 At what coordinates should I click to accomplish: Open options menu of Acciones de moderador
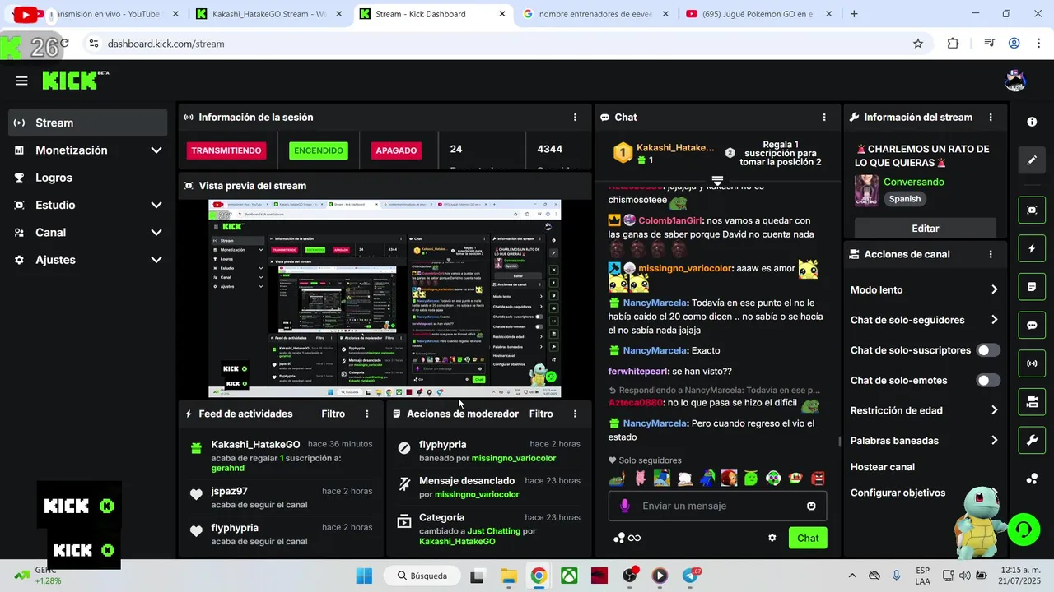click(x=575, y=414)
